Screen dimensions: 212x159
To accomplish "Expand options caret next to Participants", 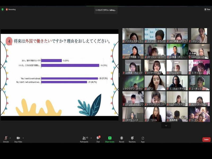I will click(91, 138).
